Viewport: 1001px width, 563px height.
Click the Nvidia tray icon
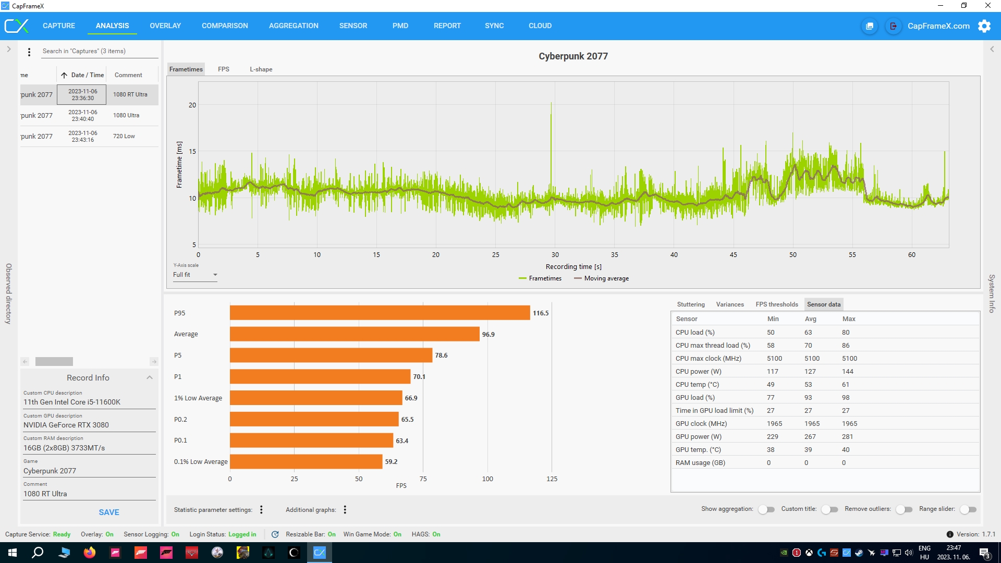(x=784, y=553)
